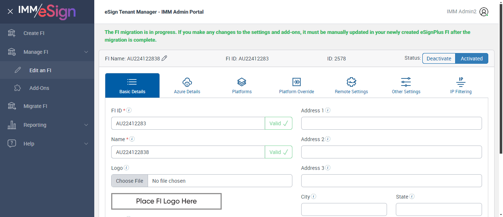
Task: Open the Remote Settings tab
Action: [351, 85]
